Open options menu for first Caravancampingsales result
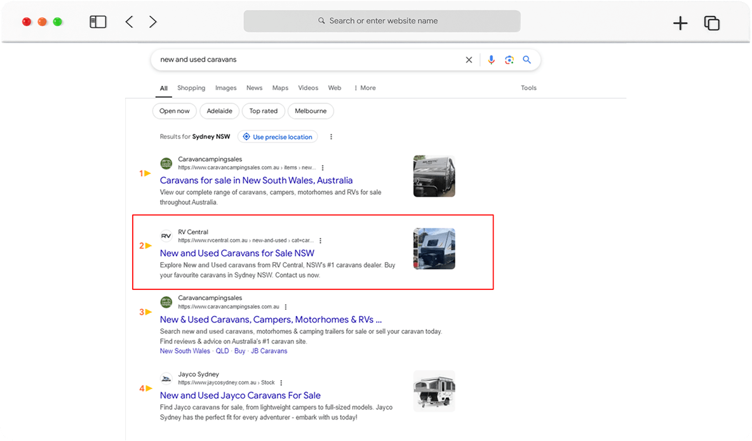This screenshot has height=441, width=752. pyautogui.click(x=323, y=168)
